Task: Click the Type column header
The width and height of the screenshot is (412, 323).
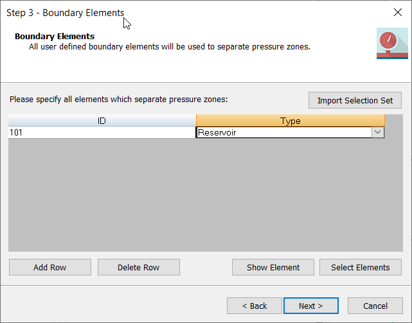Action: click(x=290, y=121)
